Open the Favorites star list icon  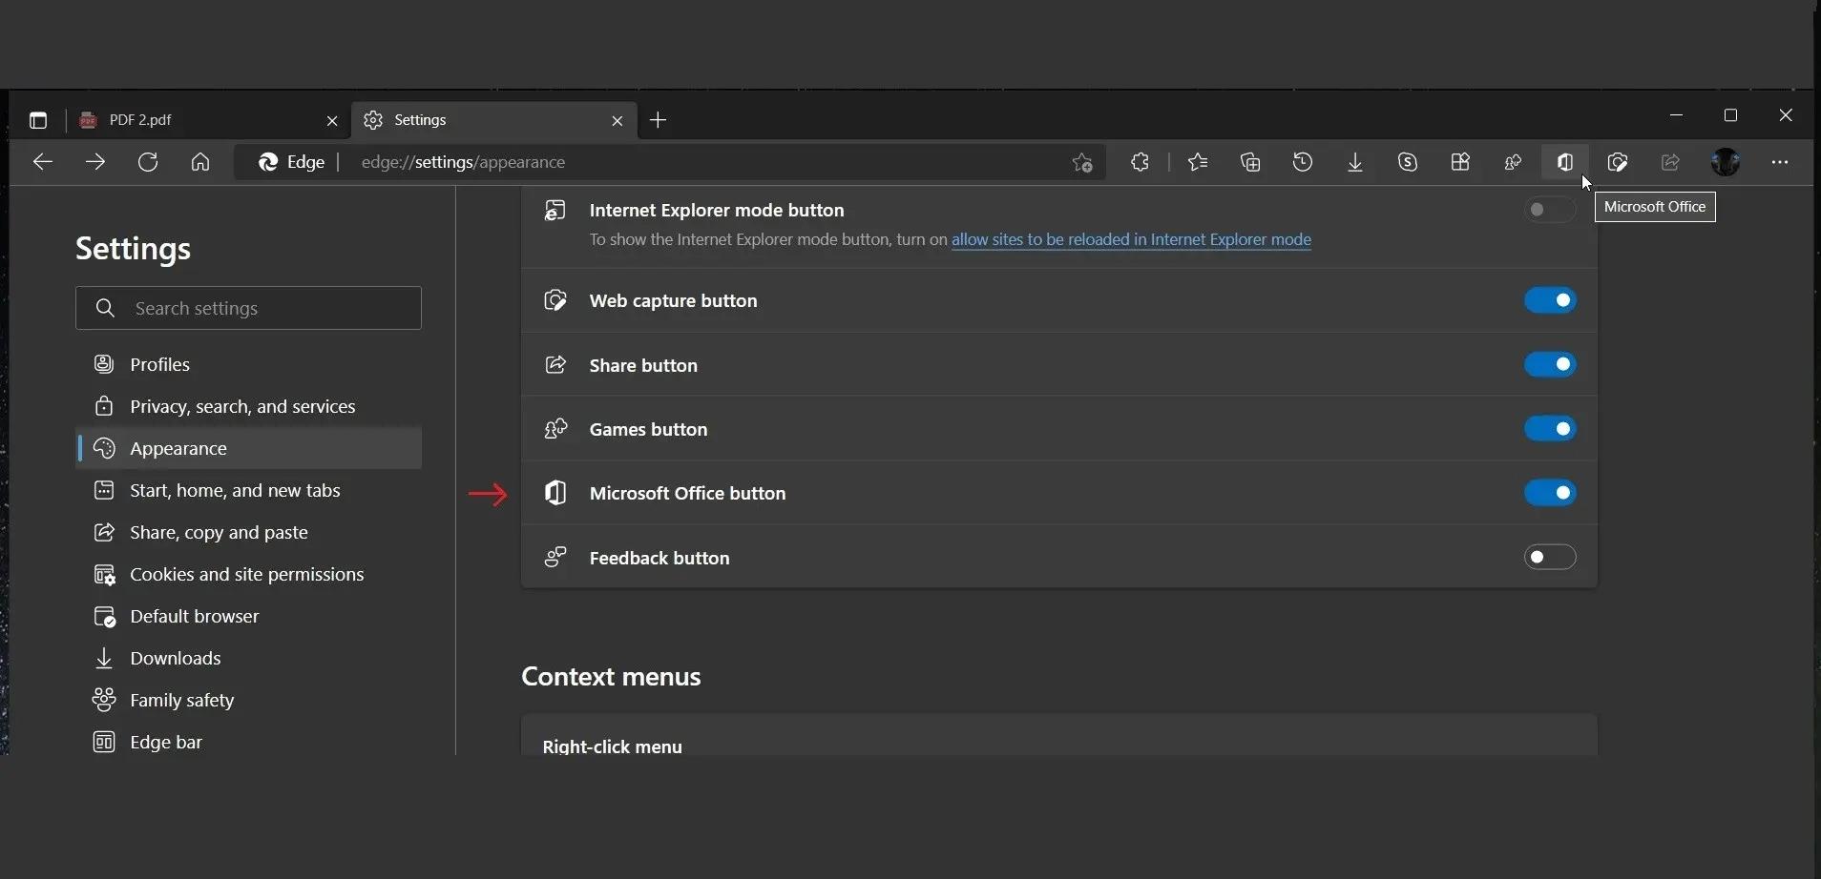coord(1198,162)
